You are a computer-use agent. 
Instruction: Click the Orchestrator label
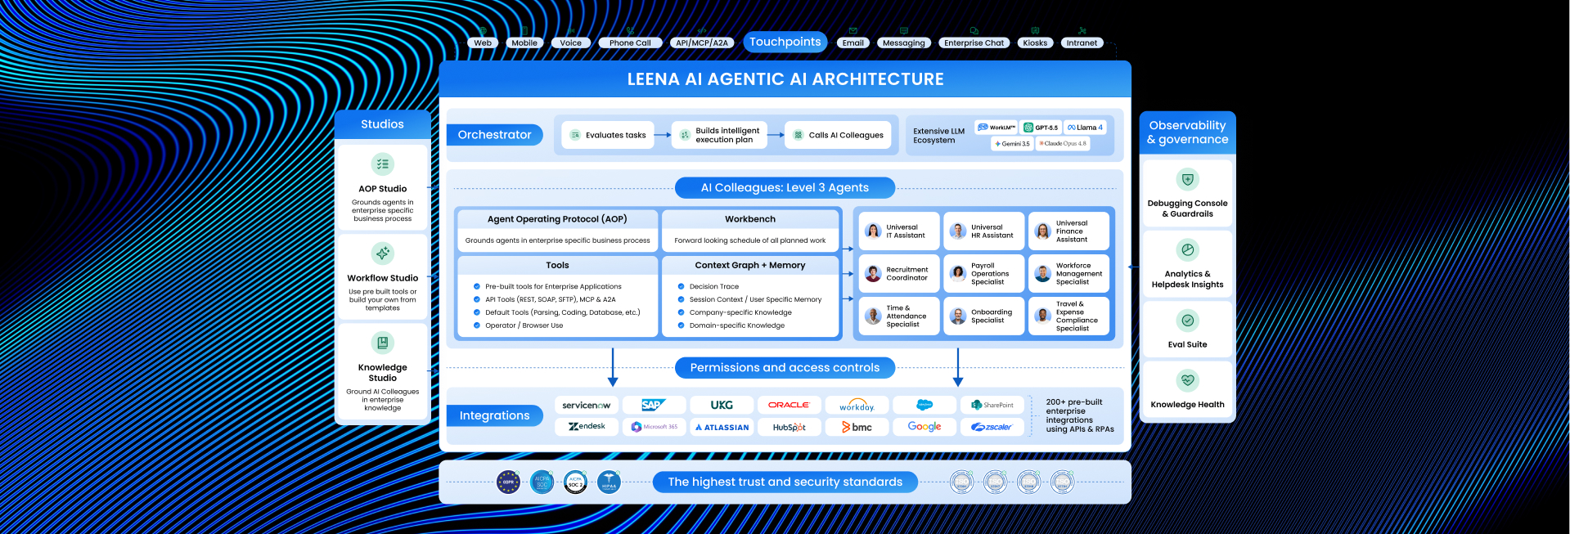click(x=494, y=135)
